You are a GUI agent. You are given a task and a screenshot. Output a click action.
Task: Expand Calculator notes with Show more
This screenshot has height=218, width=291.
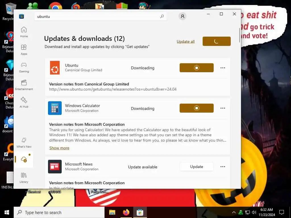(x=59, y=148)
